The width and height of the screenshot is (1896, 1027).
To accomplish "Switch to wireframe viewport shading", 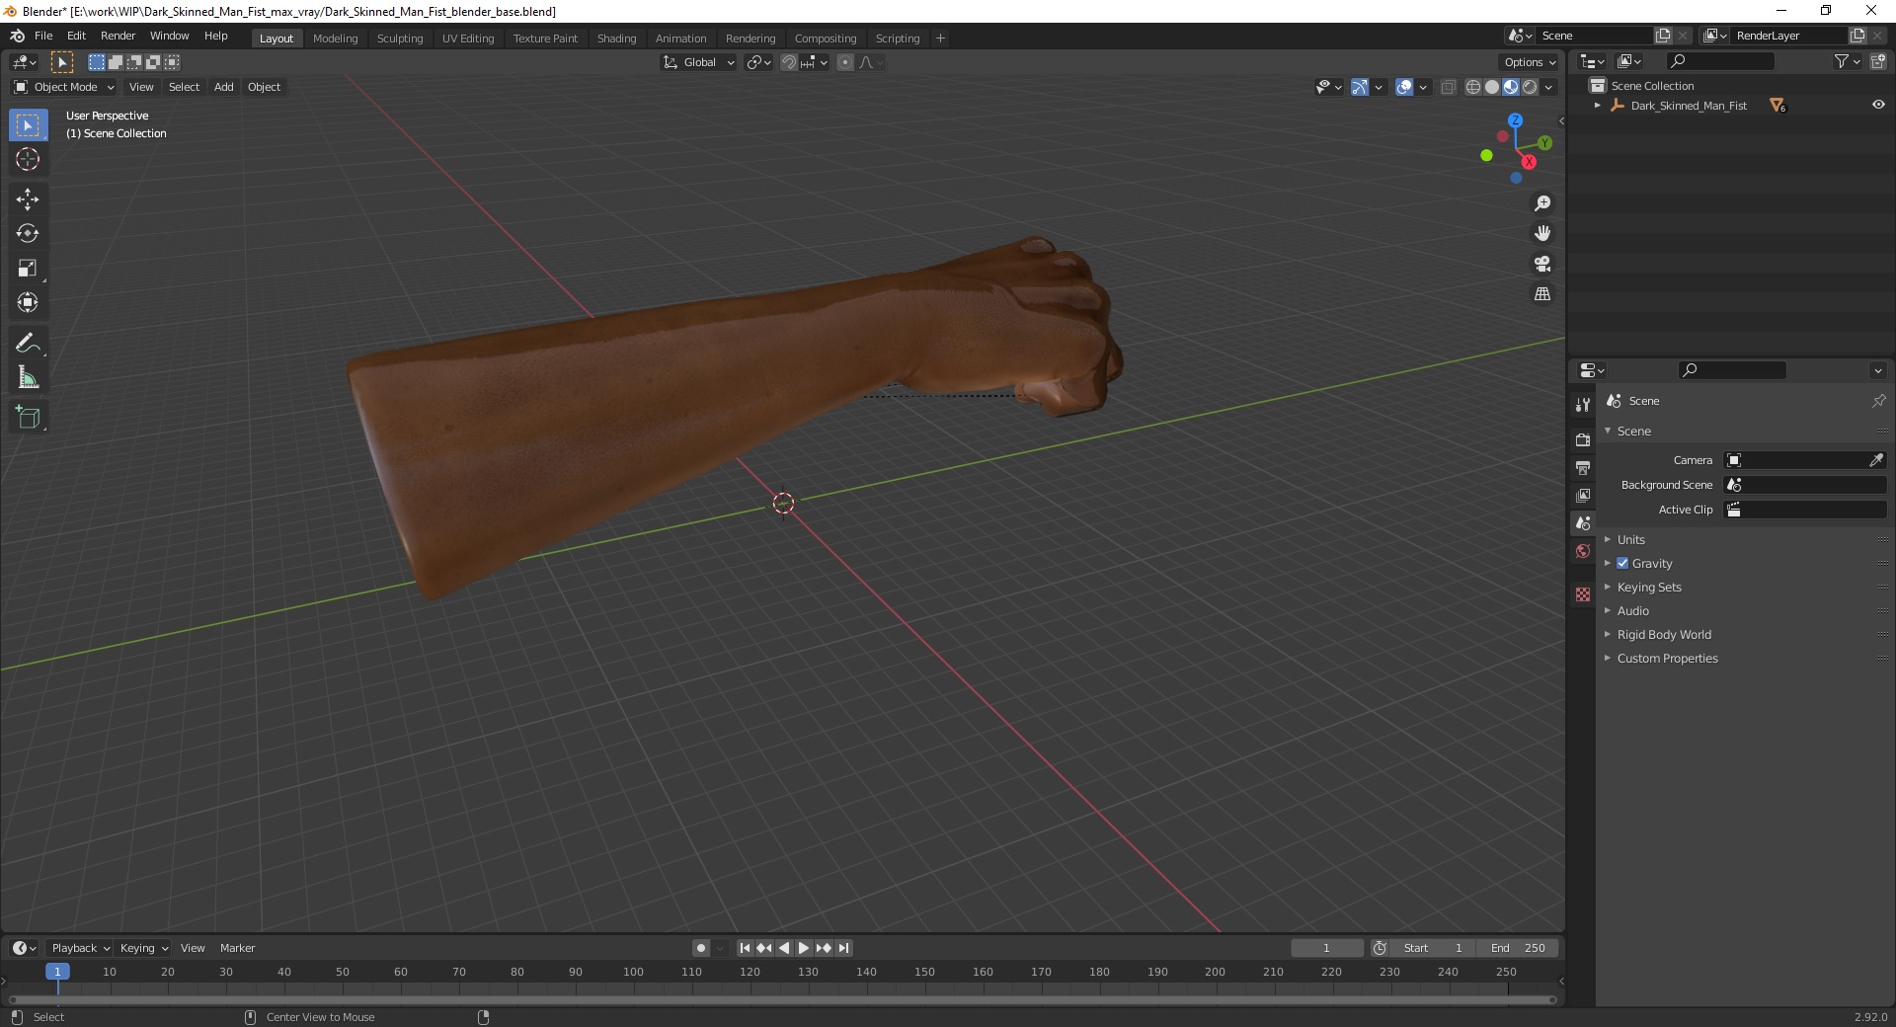I will (1473, 87).
